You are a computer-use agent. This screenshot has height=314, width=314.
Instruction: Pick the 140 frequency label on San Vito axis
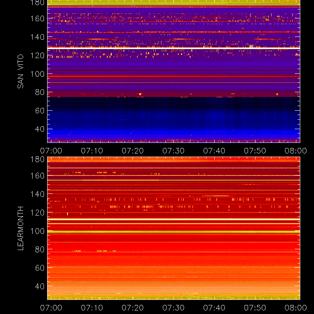tap(37, 37)
